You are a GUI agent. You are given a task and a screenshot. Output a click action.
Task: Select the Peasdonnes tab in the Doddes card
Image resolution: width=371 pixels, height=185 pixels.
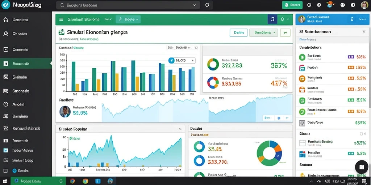(200, 135)
